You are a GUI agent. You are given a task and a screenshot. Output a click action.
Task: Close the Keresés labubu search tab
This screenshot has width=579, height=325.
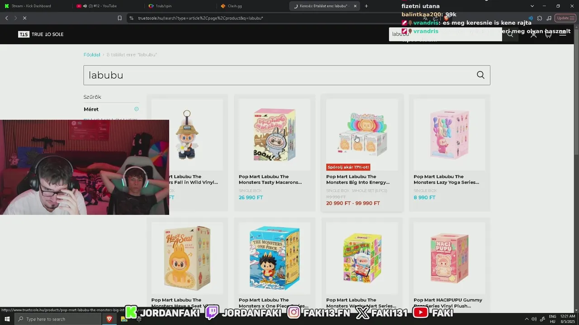[x=355, y=6]
